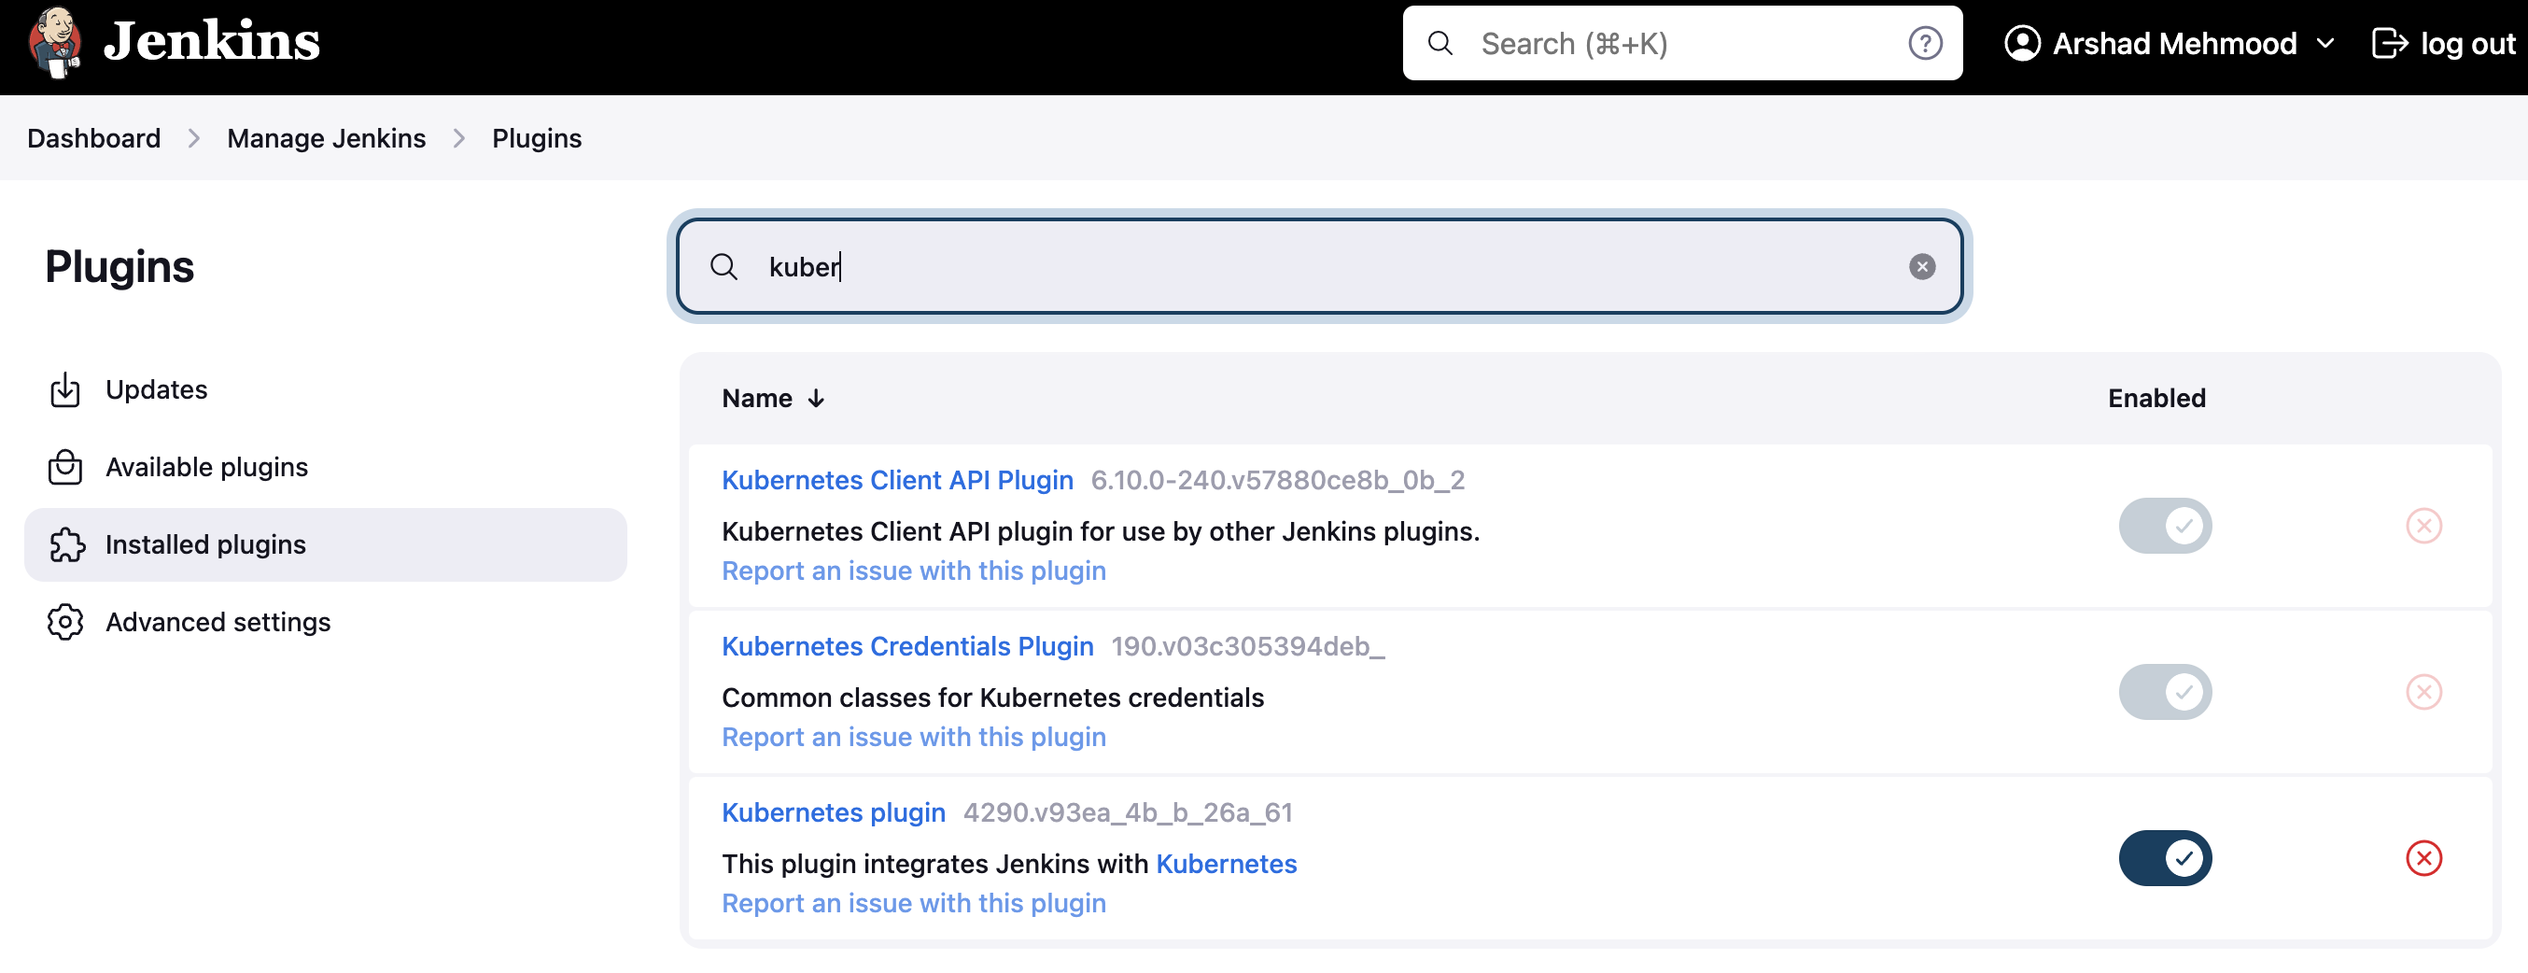
Task: Click the Updates download icon
Action: tap(64, 389)
